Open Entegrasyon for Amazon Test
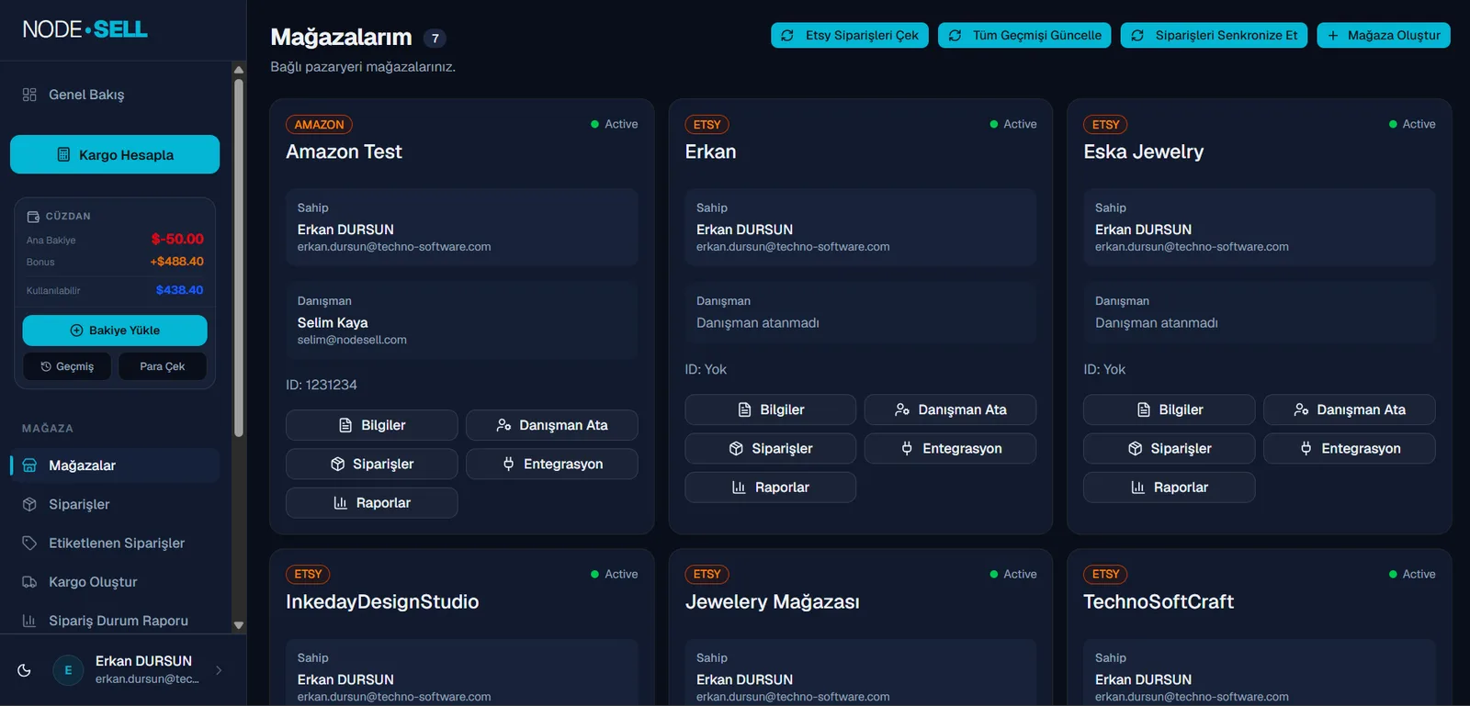The image size is (1470, 706). coord(551,464)
